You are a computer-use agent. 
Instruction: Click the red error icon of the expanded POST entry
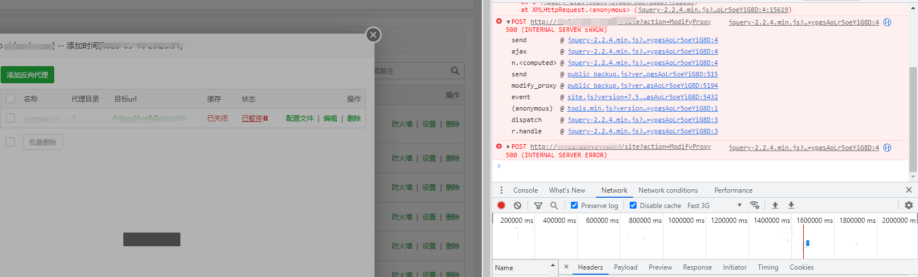pyautogui.click(x=499, y=22)
